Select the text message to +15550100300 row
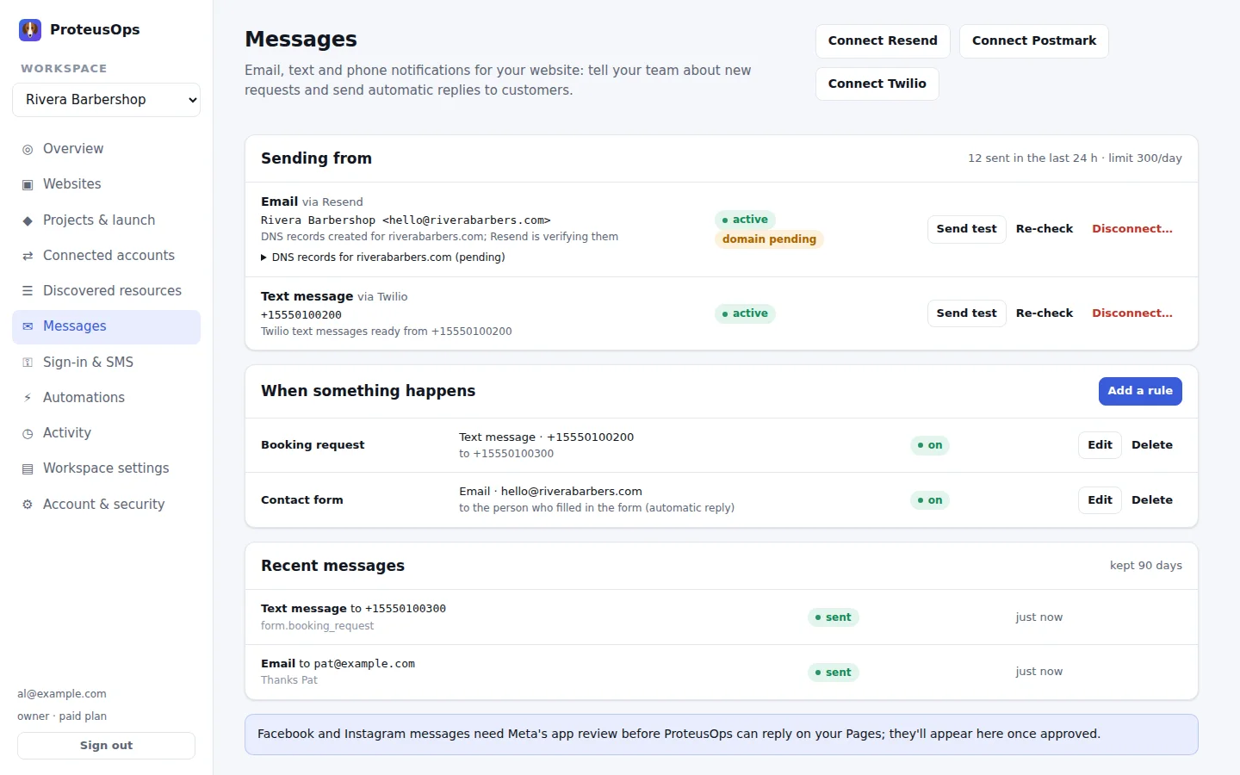1240x775 pixels. click(722, 617)
